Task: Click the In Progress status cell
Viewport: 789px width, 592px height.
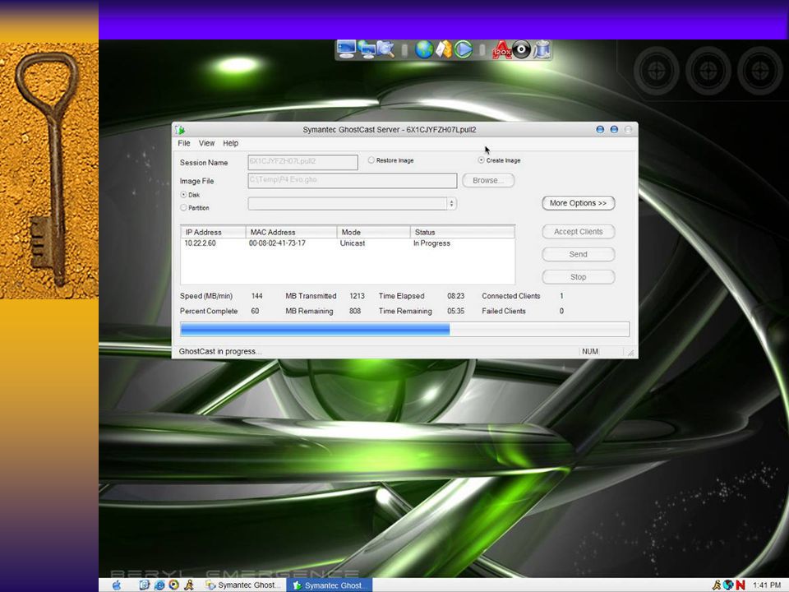Action: coord(431,243)
